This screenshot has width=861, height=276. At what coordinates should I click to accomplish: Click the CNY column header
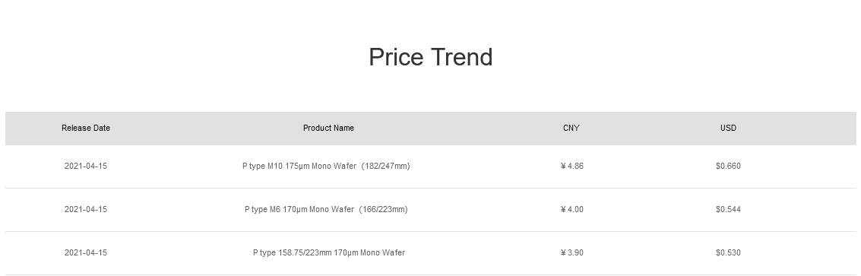point(571,128)
